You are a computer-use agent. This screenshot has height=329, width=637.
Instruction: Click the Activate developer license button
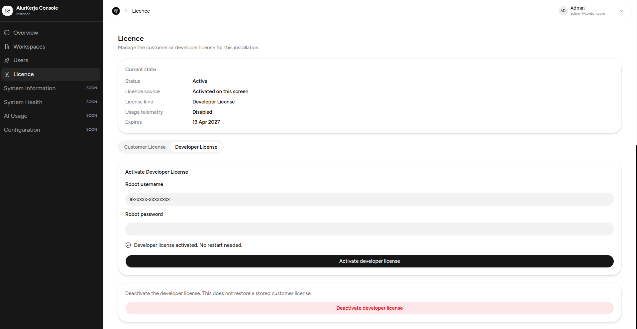point(370,261)
